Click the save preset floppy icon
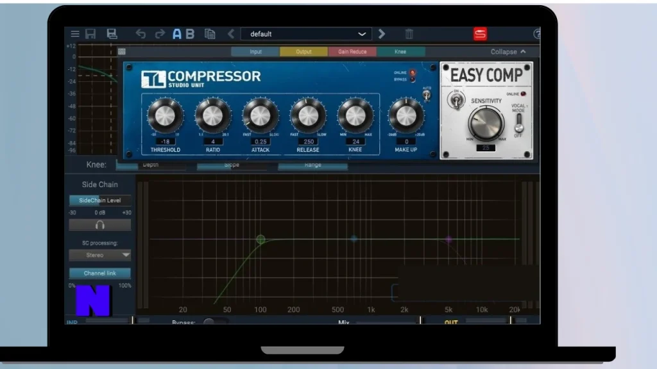Viewport: 657px width, 369px height. click(x=90, y=34)
